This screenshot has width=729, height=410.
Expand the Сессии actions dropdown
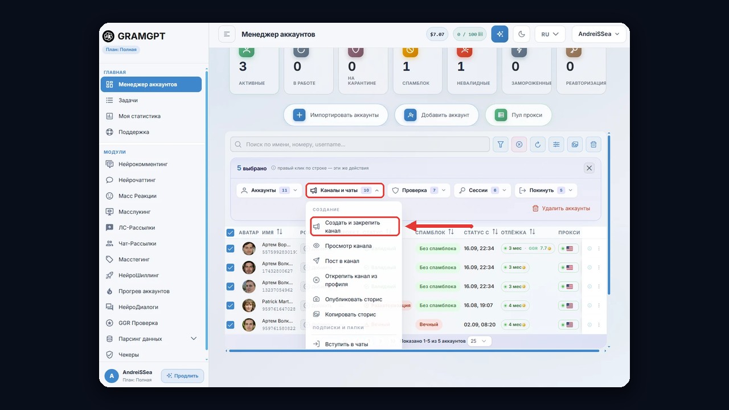pos(482,190)
